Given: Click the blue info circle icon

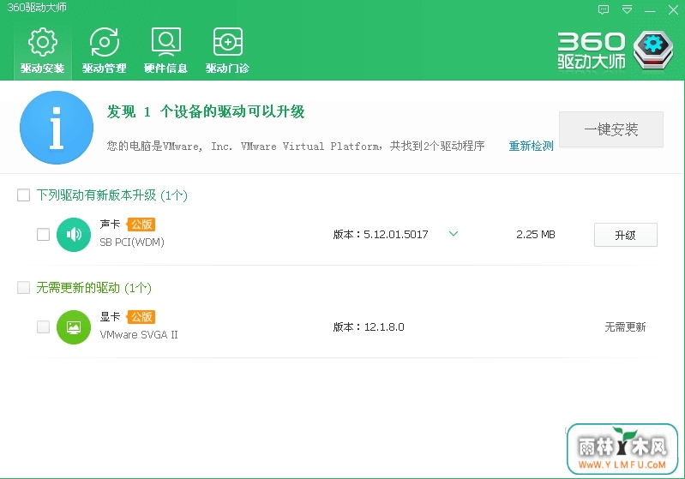Looking at the screenshot, I should click(x=57, y=128).
